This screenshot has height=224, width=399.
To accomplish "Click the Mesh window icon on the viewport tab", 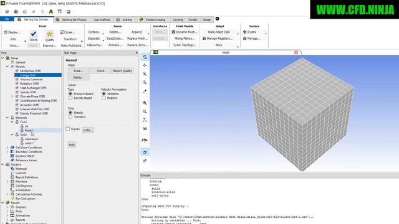I will coord(156,52).
